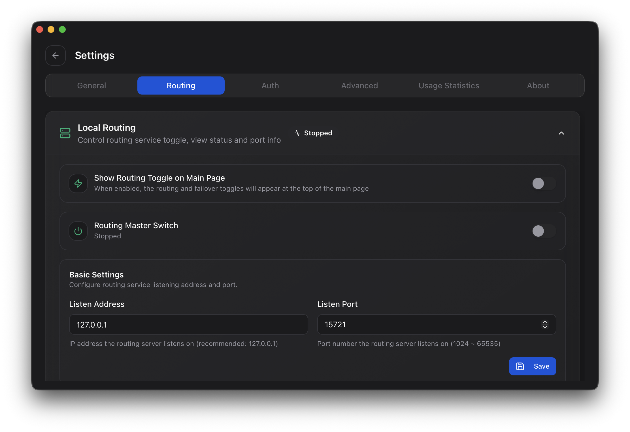630x432 pixels.
Task: Save the basic routing settings
Action: tap(533, 366)
